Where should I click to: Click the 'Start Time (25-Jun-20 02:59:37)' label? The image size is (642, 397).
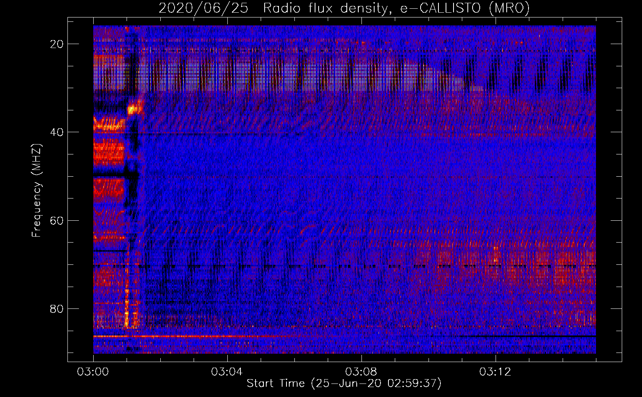point(344,384)
